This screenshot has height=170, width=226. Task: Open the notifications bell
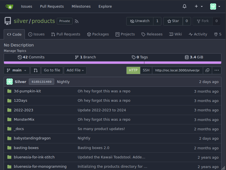184,6
